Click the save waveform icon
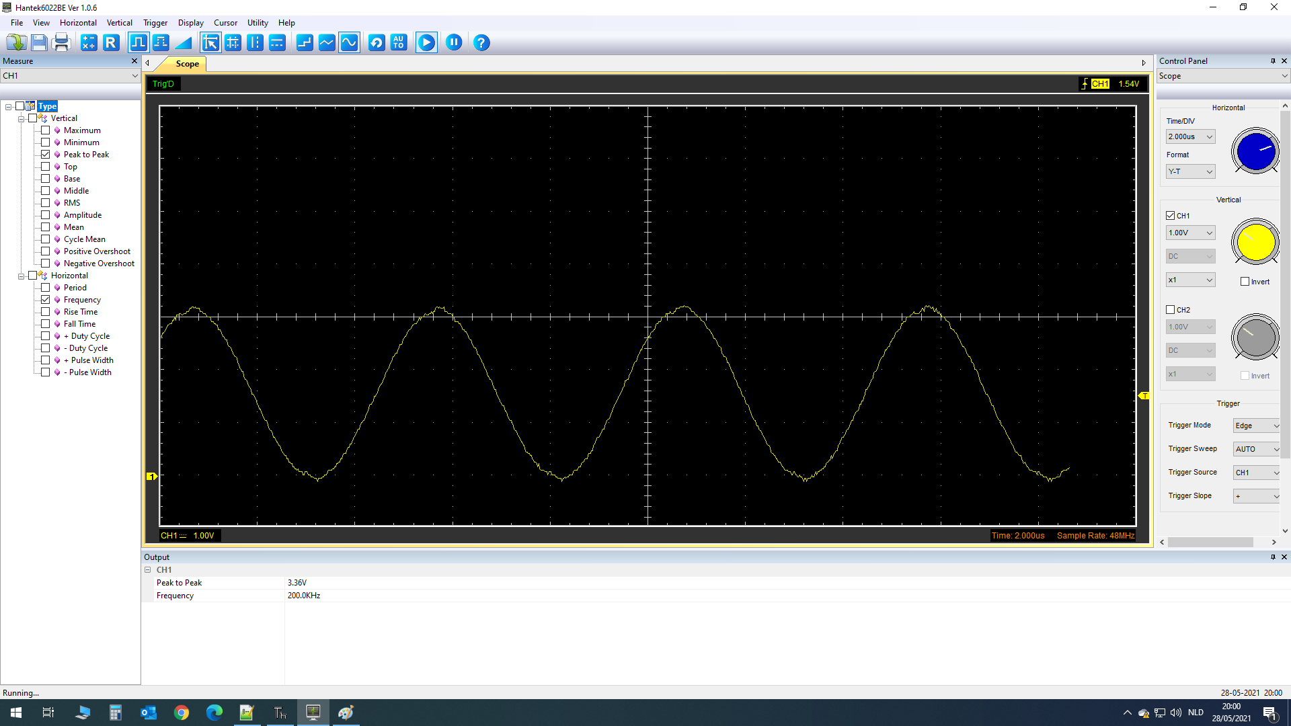Screen dimensions: 1291x726 (39, 42)
